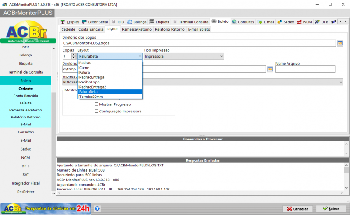Image resolution: width=350 pixels, height=215 pixels.
Task: Open the E-mail tab in top strip
Action: point(266,22)
